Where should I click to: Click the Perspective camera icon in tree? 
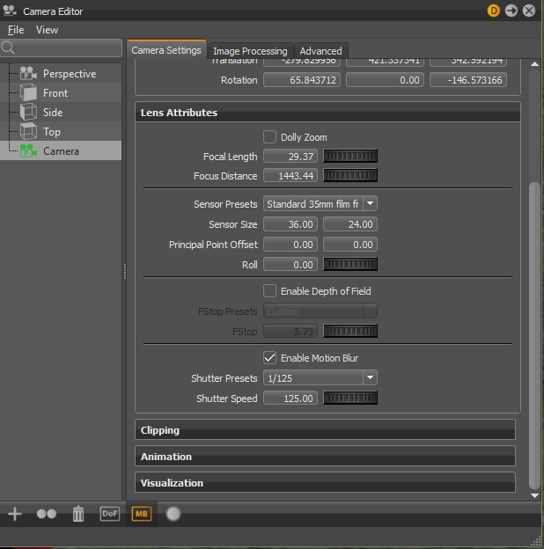tap(28, 74)
